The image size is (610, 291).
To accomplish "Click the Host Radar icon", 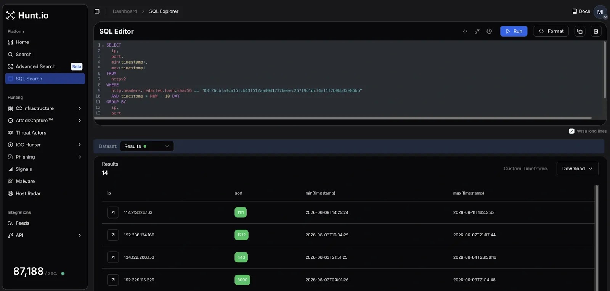I will point(10,194).
